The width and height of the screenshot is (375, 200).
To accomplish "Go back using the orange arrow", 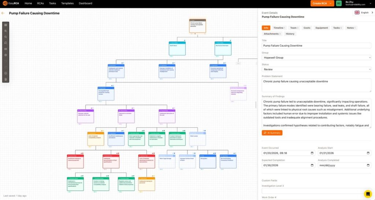I will (x=3, y=13).
